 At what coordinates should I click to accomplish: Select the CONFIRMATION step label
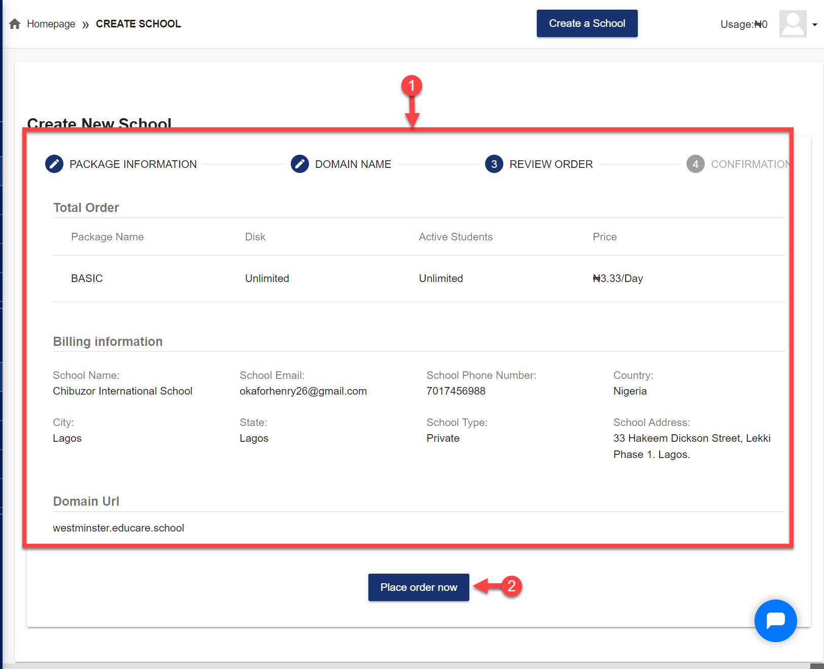point(750,164)
